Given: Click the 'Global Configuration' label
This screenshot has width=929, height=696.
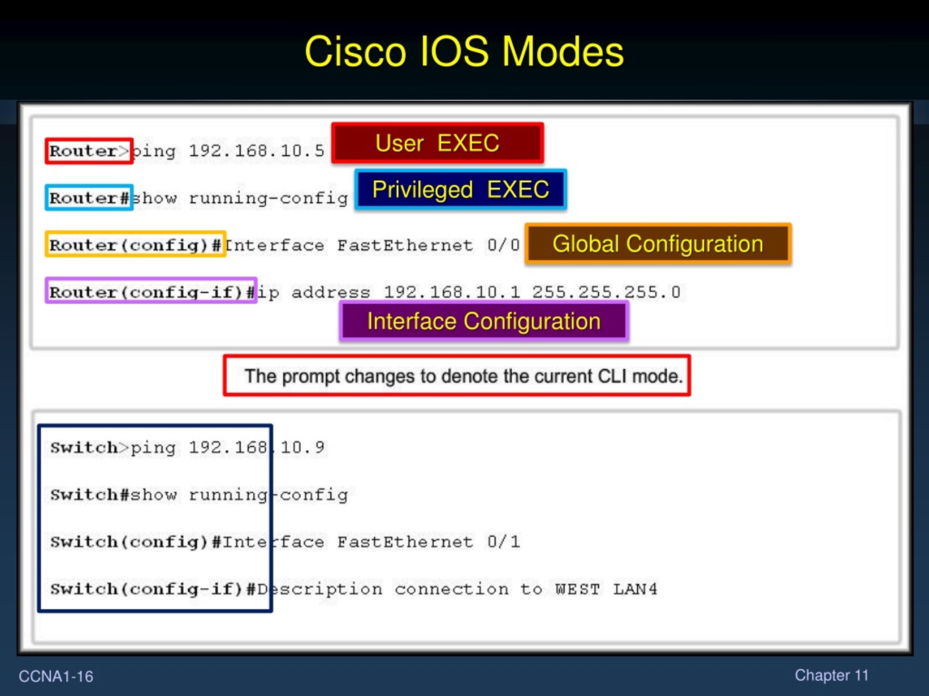Looking at the screenshot, I should (x=658, y=244).
